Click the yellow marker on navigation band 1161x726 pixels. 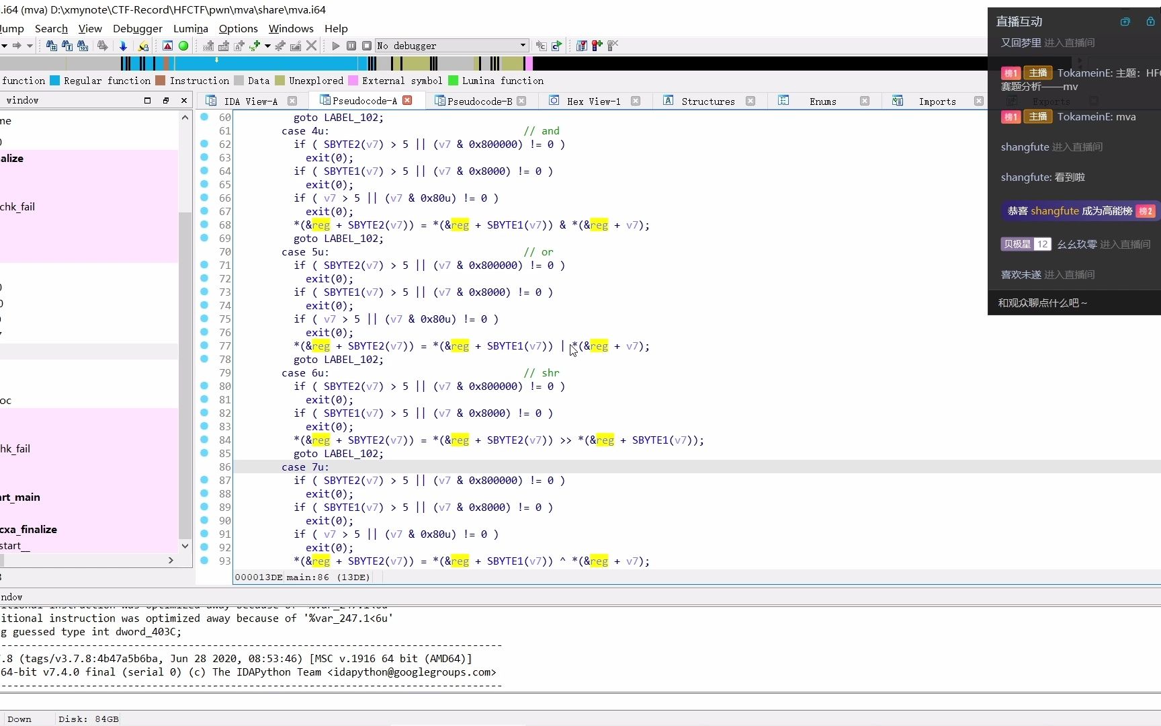[216, 60]
